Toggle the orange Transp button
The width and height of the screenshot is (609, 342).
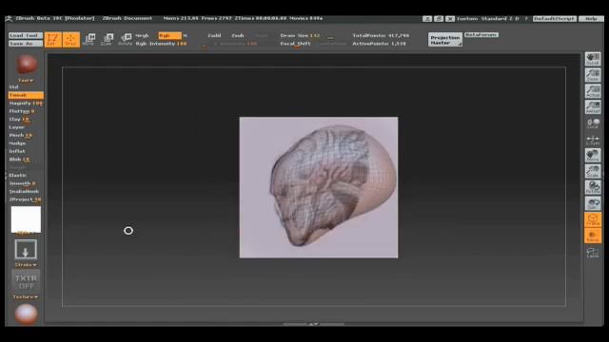593,236
